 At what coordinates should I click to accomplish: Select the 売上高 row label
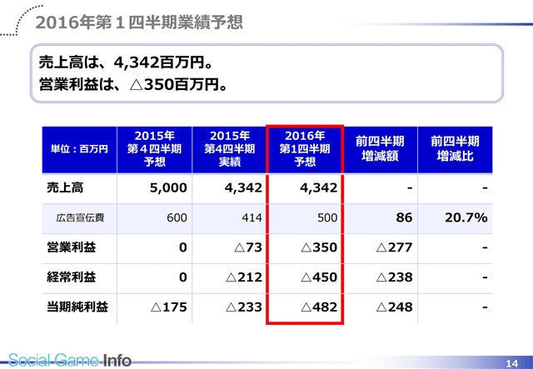65,187
